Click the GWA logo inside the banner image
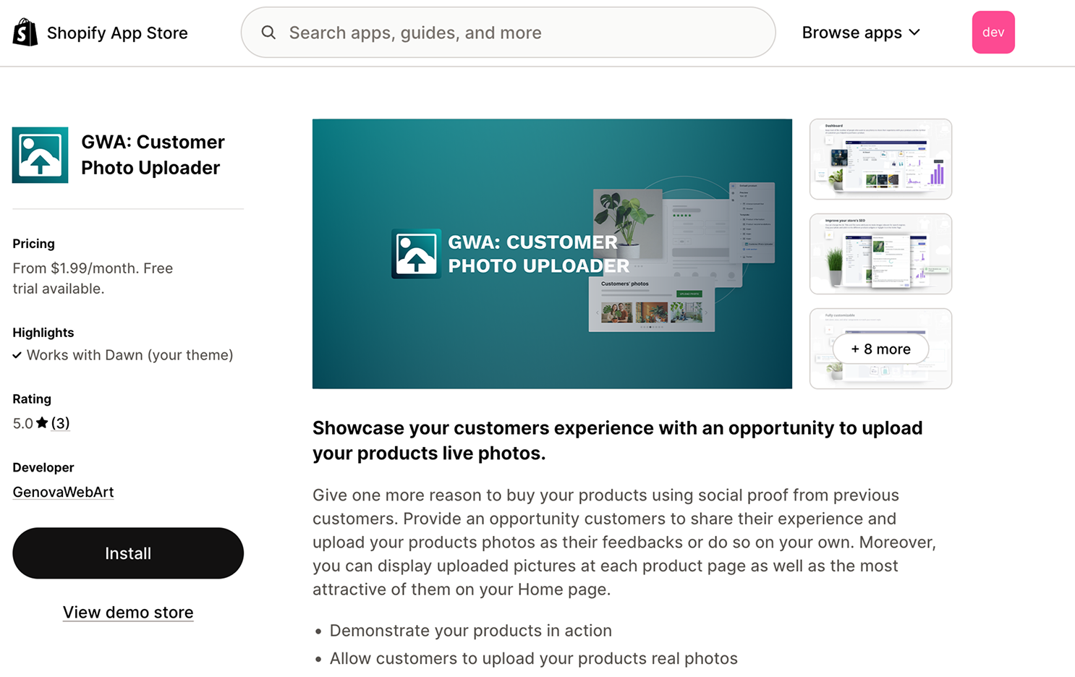The width and height of the screenshot is (1075, 677). 416,254
